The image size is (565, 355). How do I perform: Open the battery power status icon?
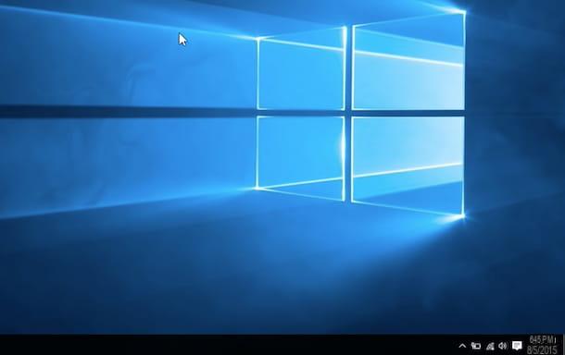pos(476,346)
